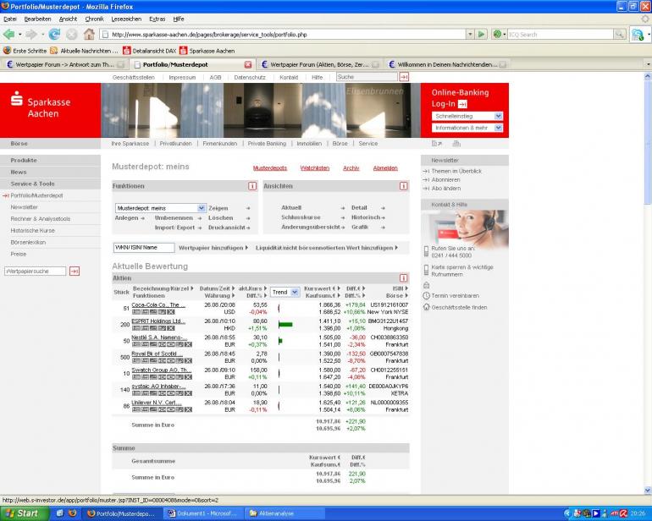The width and height of the screenshot is (652, 521).
Task: Delete Unilever position with X icon
Action: (x=188, y=409)
